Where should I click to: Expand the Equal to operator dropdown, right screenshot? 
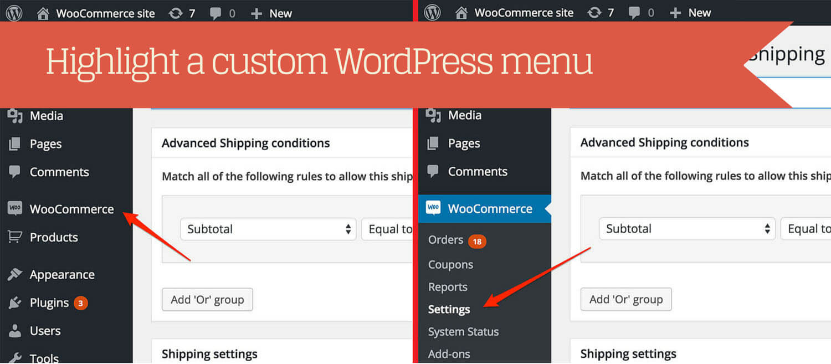point(806,228)
